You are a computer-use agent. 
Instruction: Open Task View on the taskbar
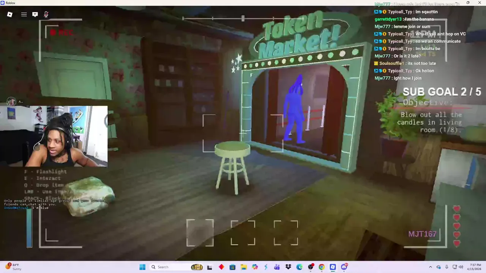(x=210, y=267)
